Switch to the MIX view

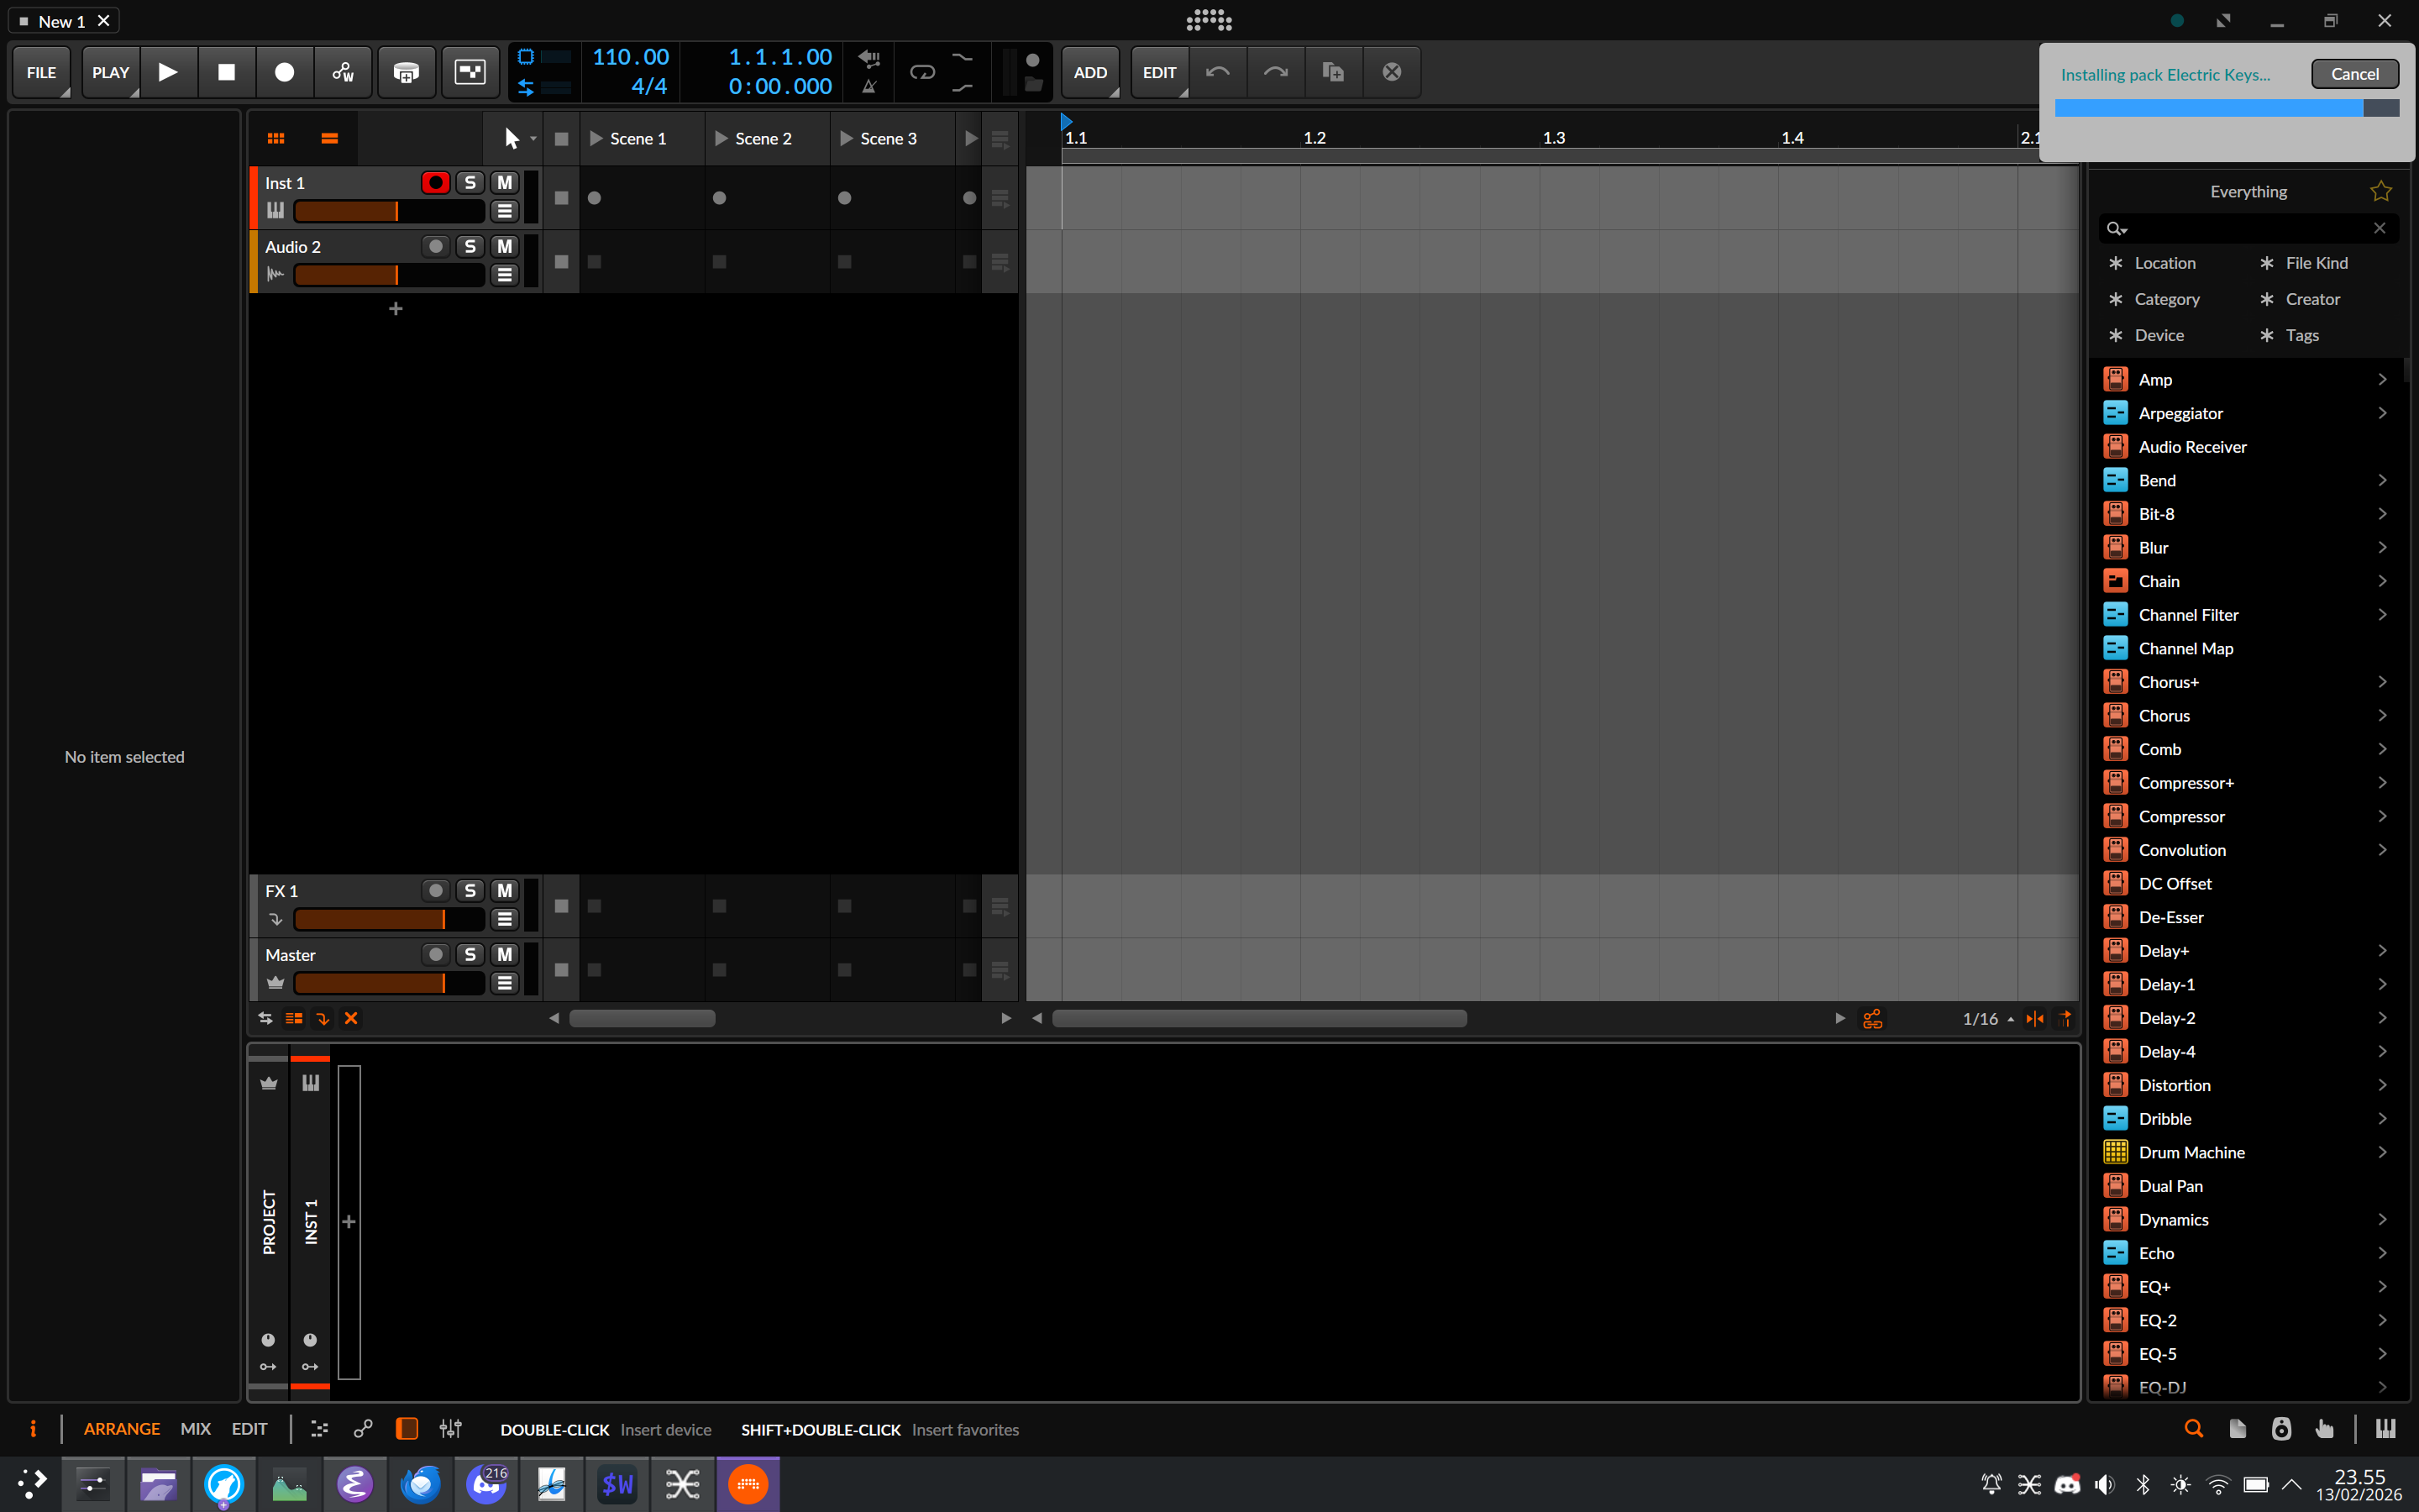click(195, 1428)
